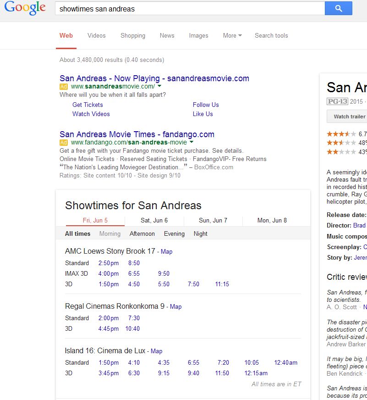367x400 pixels.
Task: Pick the 7:50 3D showtime
Action: click(x=193, y=284)
